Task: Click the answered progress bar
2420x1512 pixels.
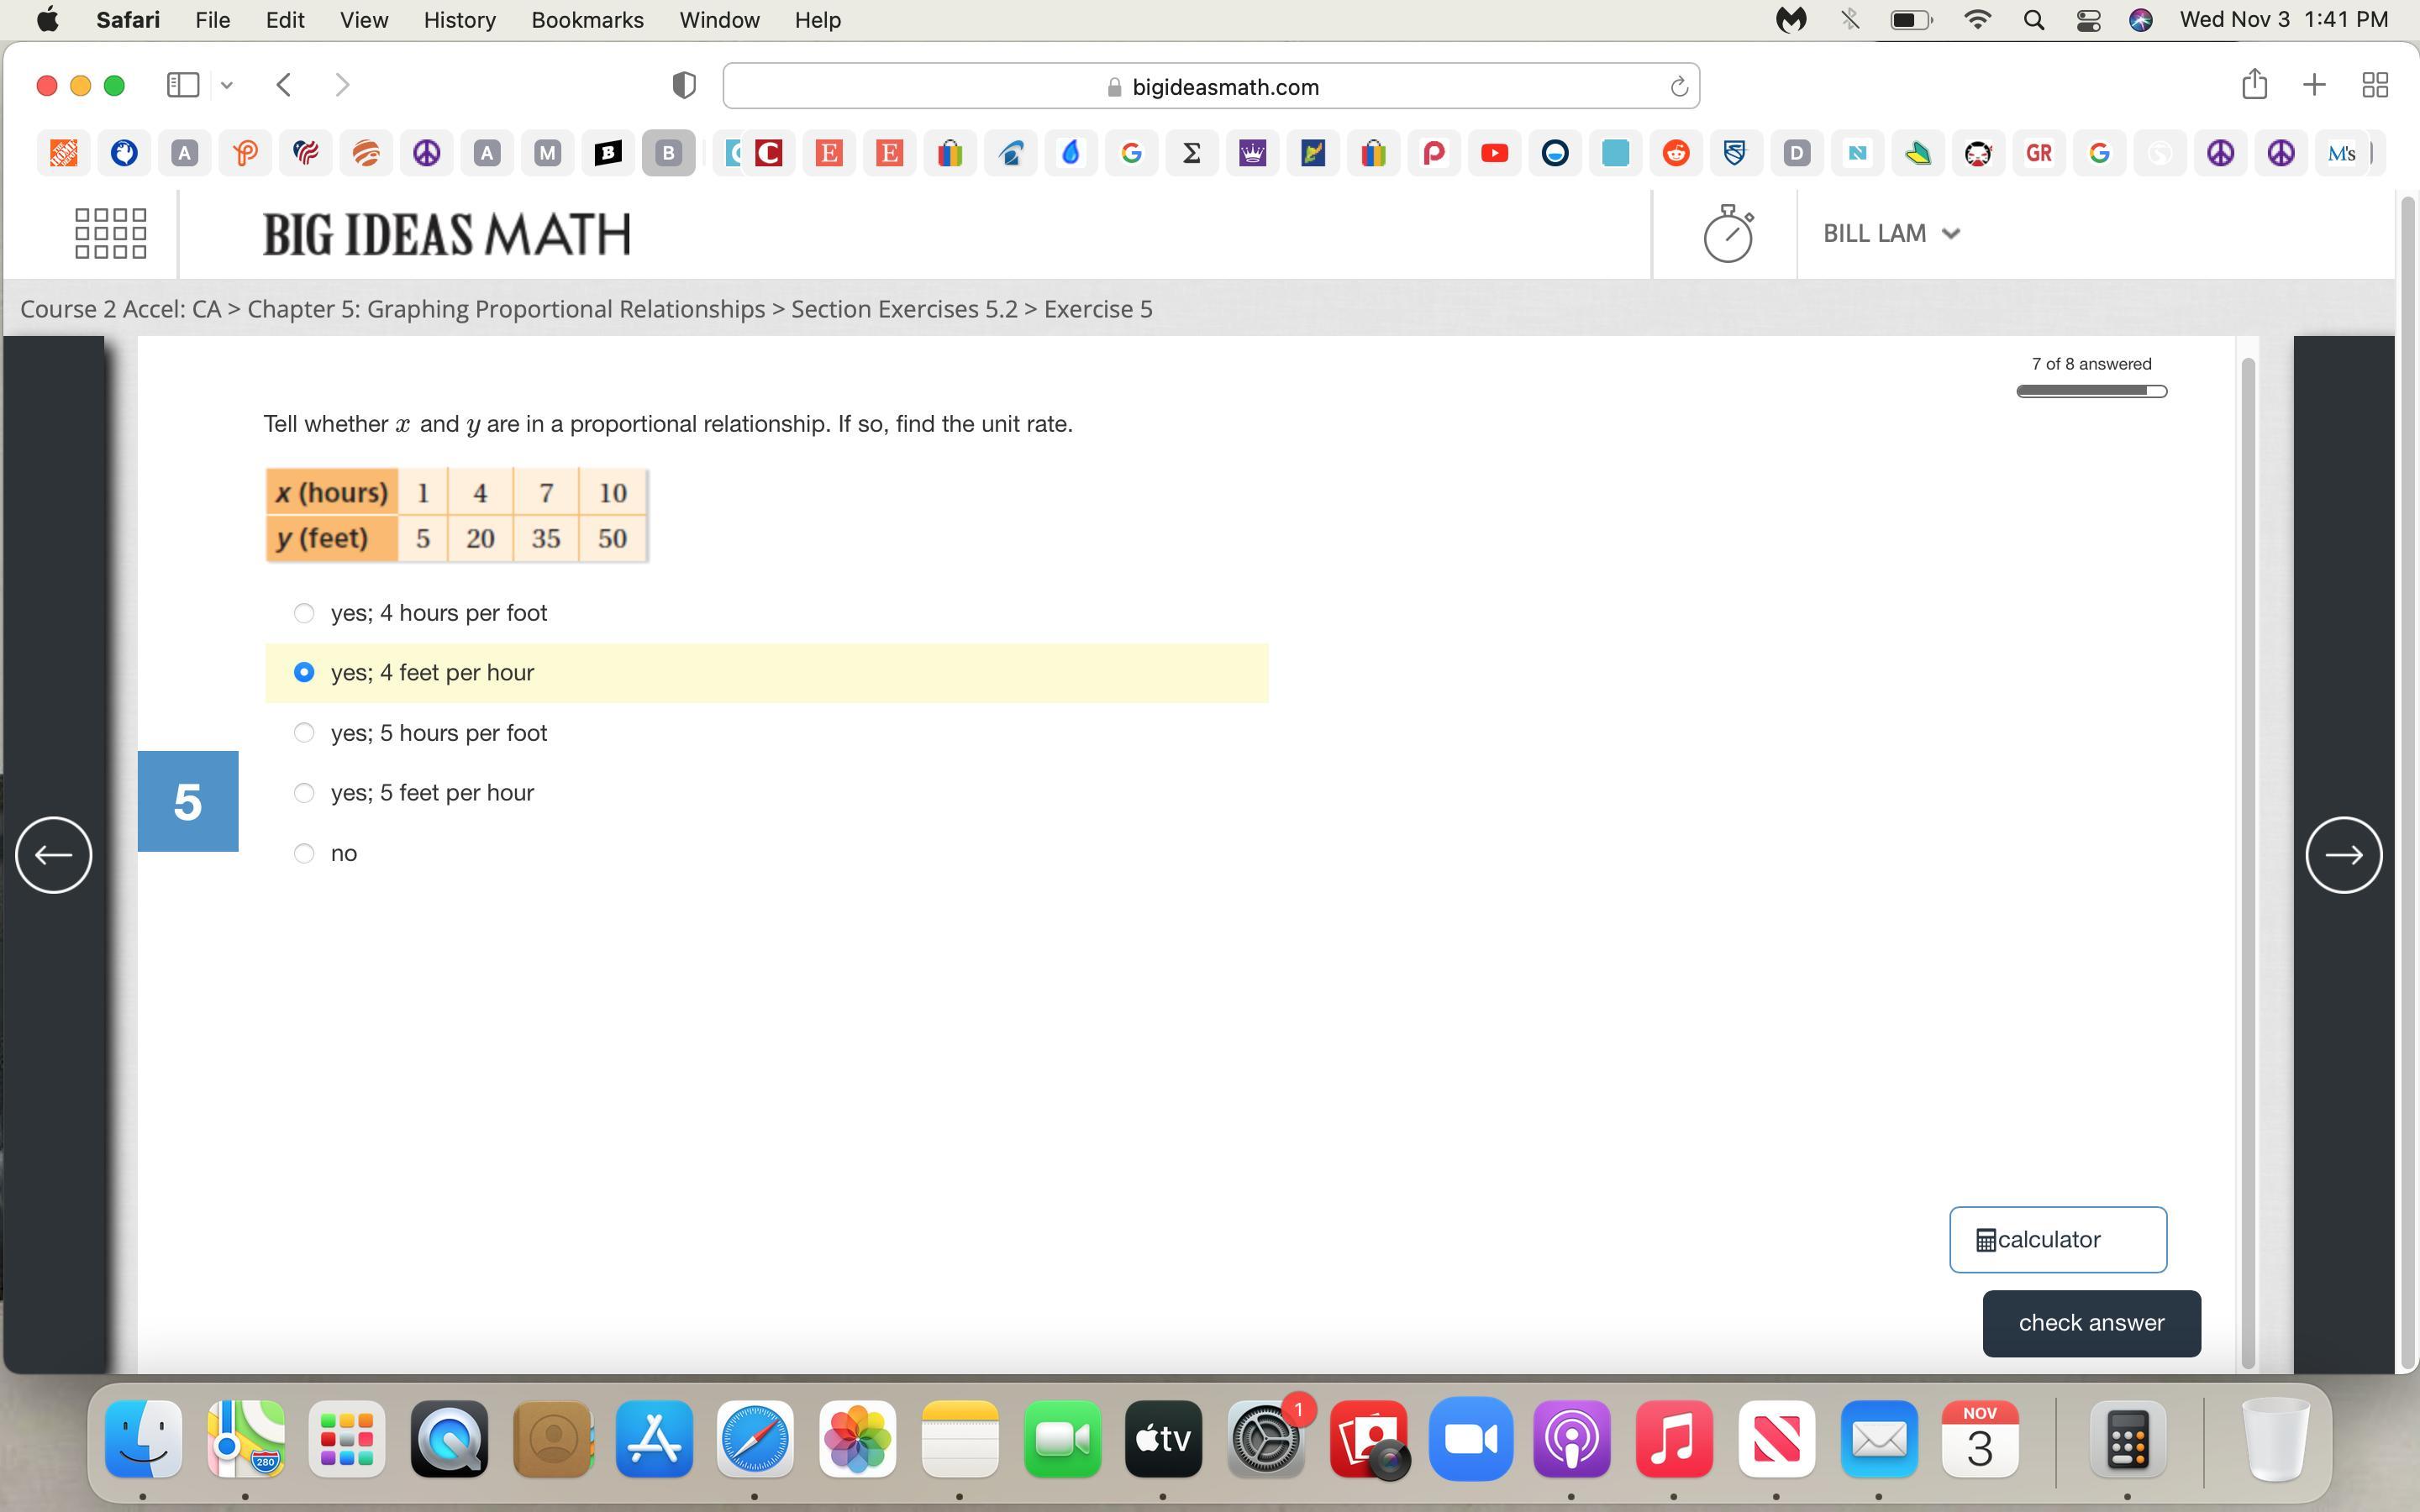Action: [x=2091, y=391]
